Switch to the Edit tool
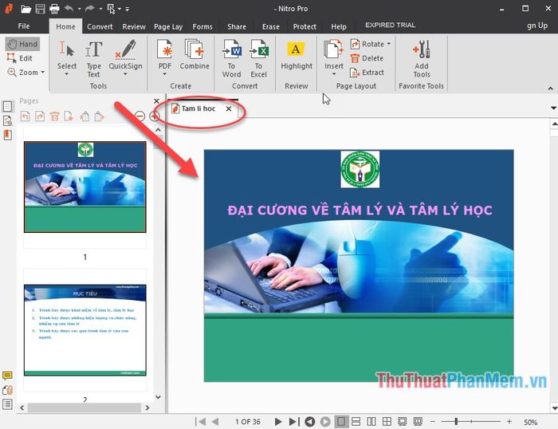This screenshot has width=558, height=429. coord(20,58)
